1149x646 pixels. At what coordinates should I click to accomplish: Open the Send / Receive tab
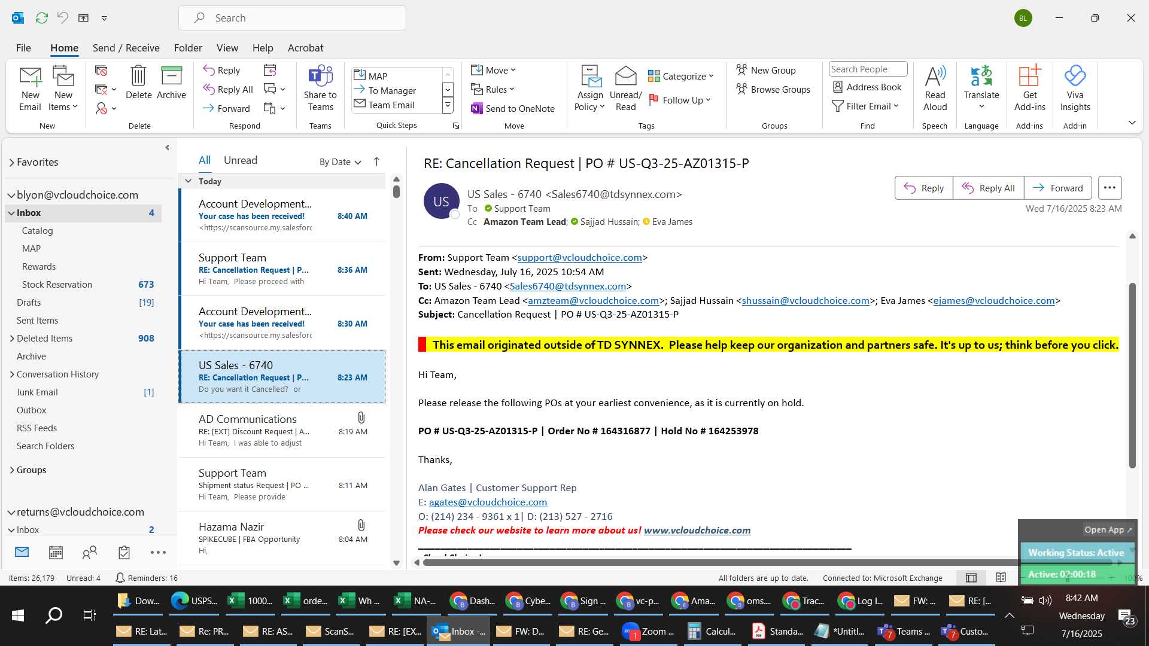(x=126, y=48)
